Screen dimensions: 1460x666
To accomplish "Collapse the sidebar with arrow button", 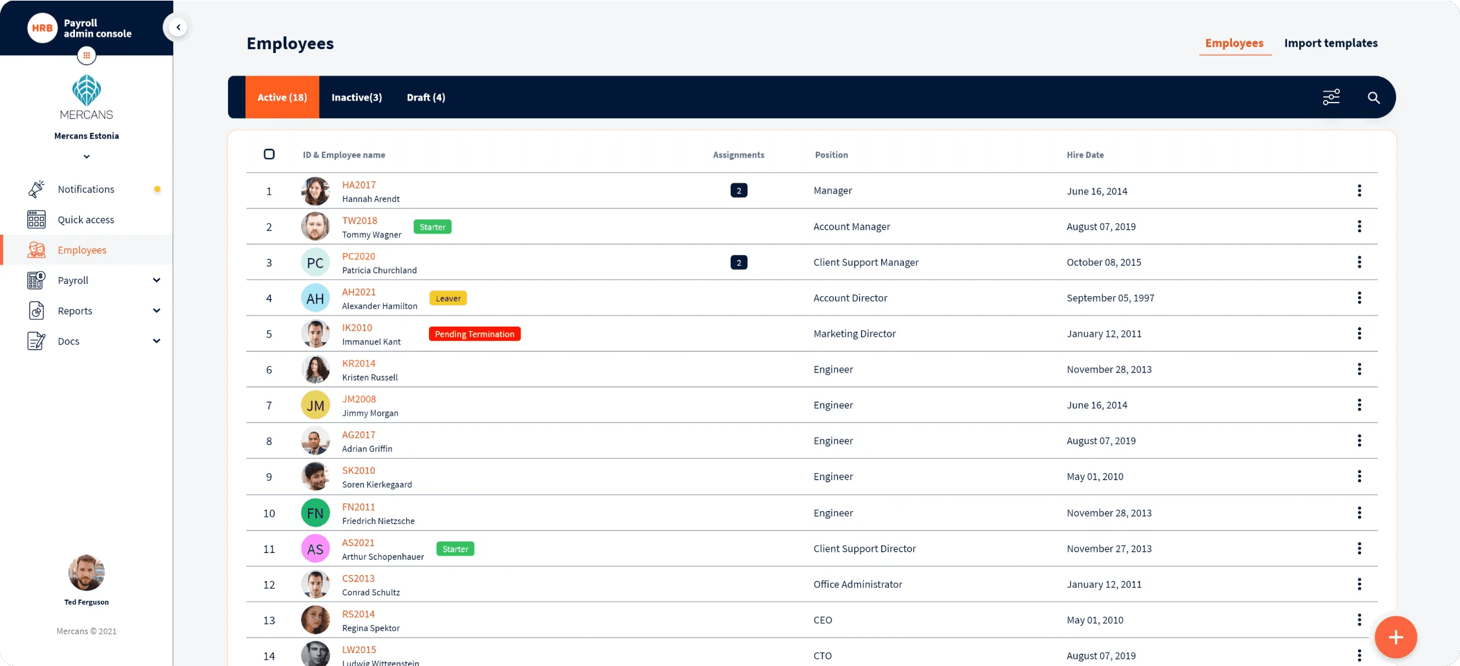I will [x=178, y=27].
